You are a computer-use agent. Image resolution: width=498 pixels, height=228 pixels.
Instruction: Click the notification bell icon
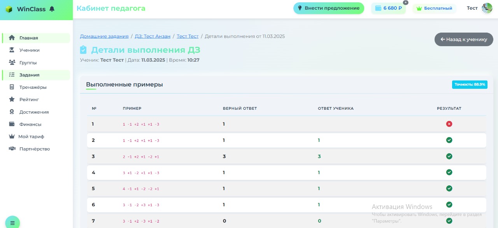pos(52,9)
